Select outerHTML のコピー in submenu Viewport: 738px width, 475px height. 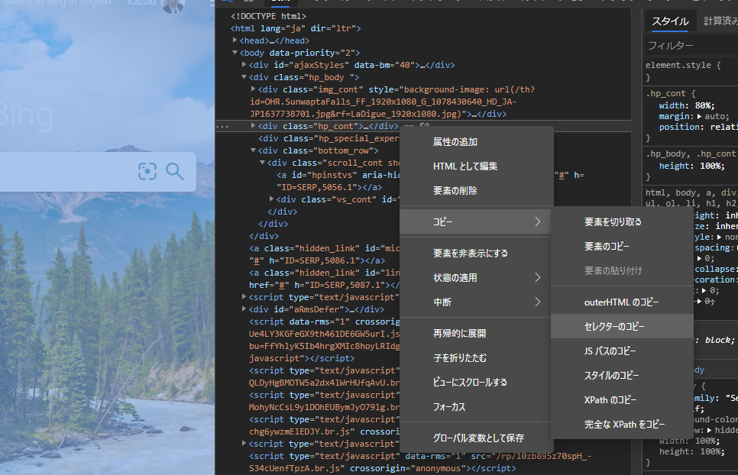622,302
